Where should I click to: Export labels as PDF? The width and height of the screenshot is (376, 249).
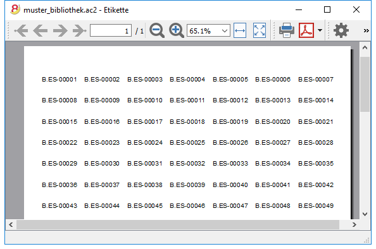(306, 30)
